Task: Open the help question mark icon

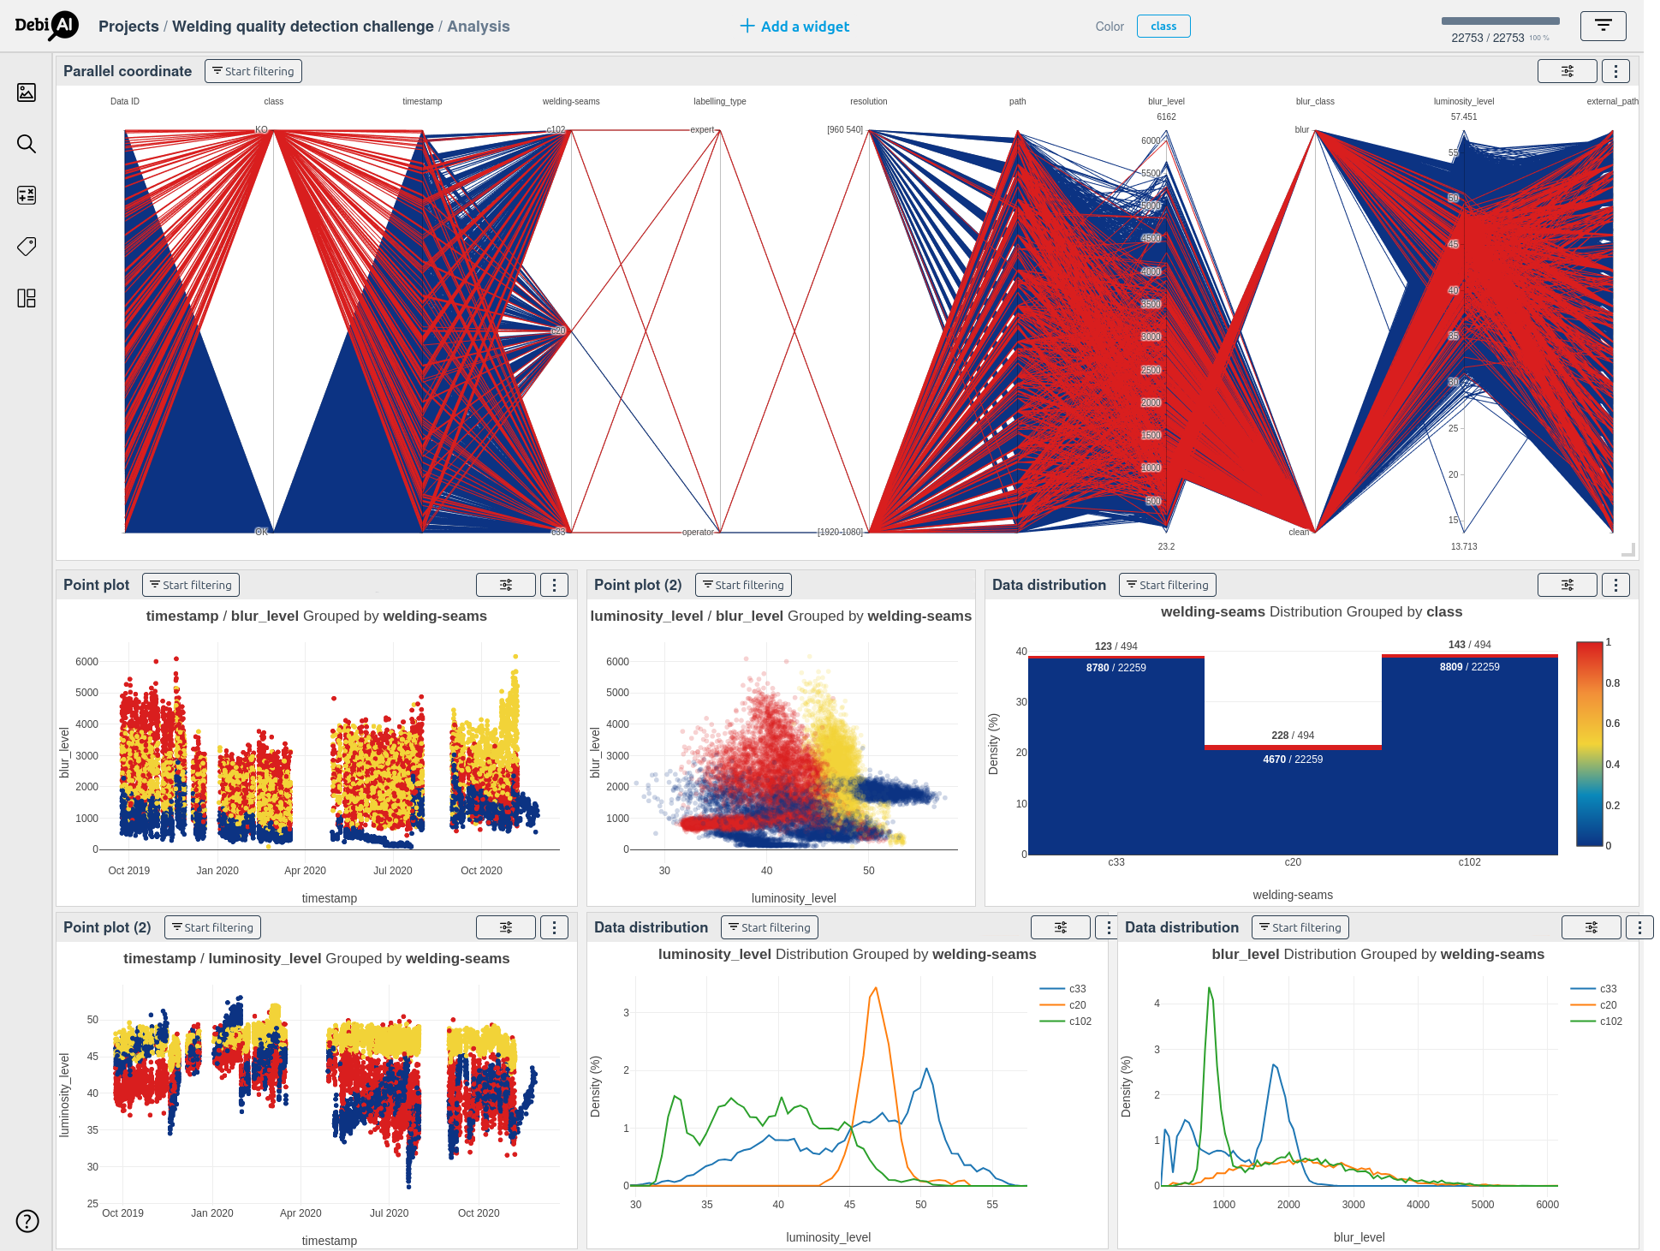Action: point(27,1221)
